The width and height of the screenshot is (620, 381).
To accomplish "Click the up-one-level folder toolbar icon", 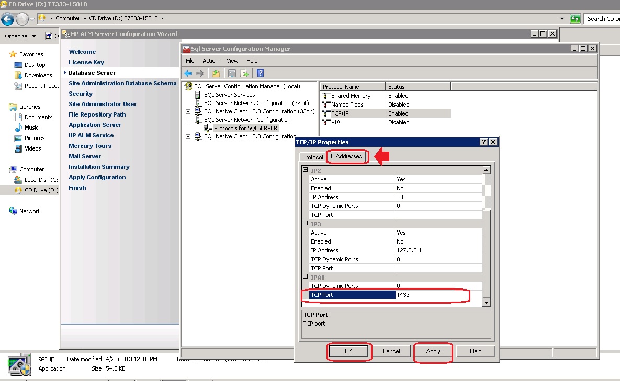I will coord(216,74).
